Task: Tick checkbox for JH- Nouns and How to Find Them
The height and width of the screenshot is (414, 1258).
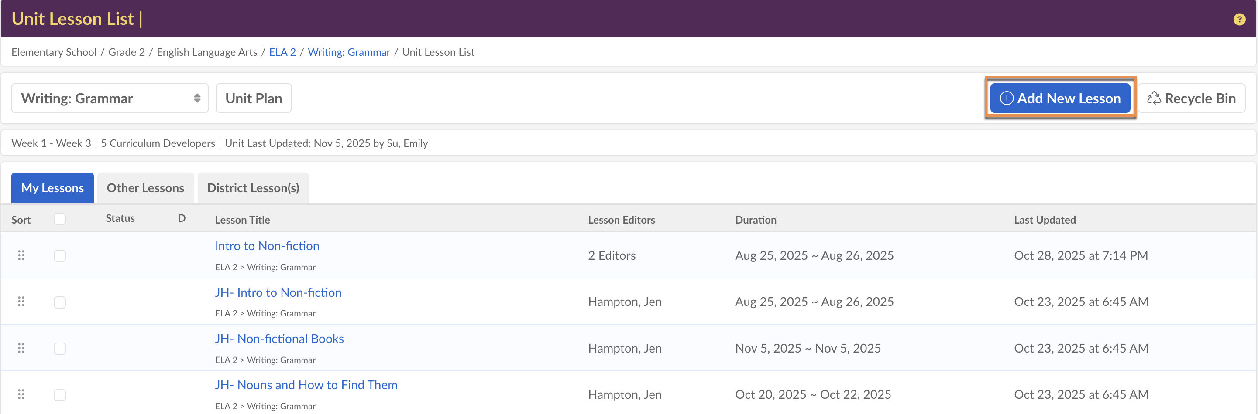Action: tap(59, 394)
